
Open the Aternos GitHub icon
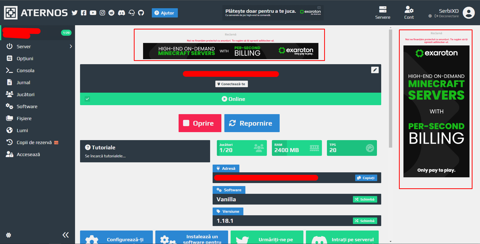[x=141, y=13]
